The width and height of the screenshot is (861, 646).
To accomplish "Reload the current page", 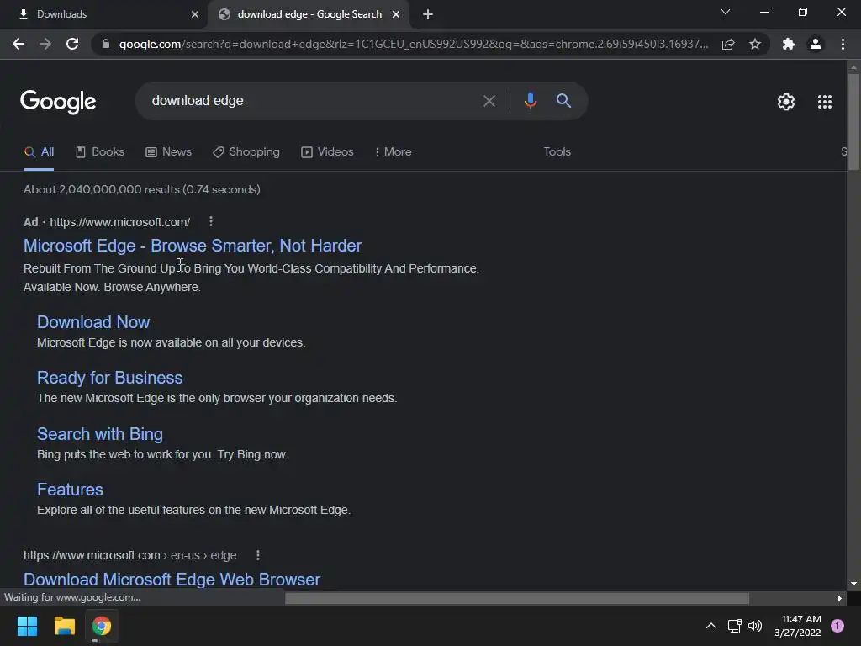I will 72,44.
